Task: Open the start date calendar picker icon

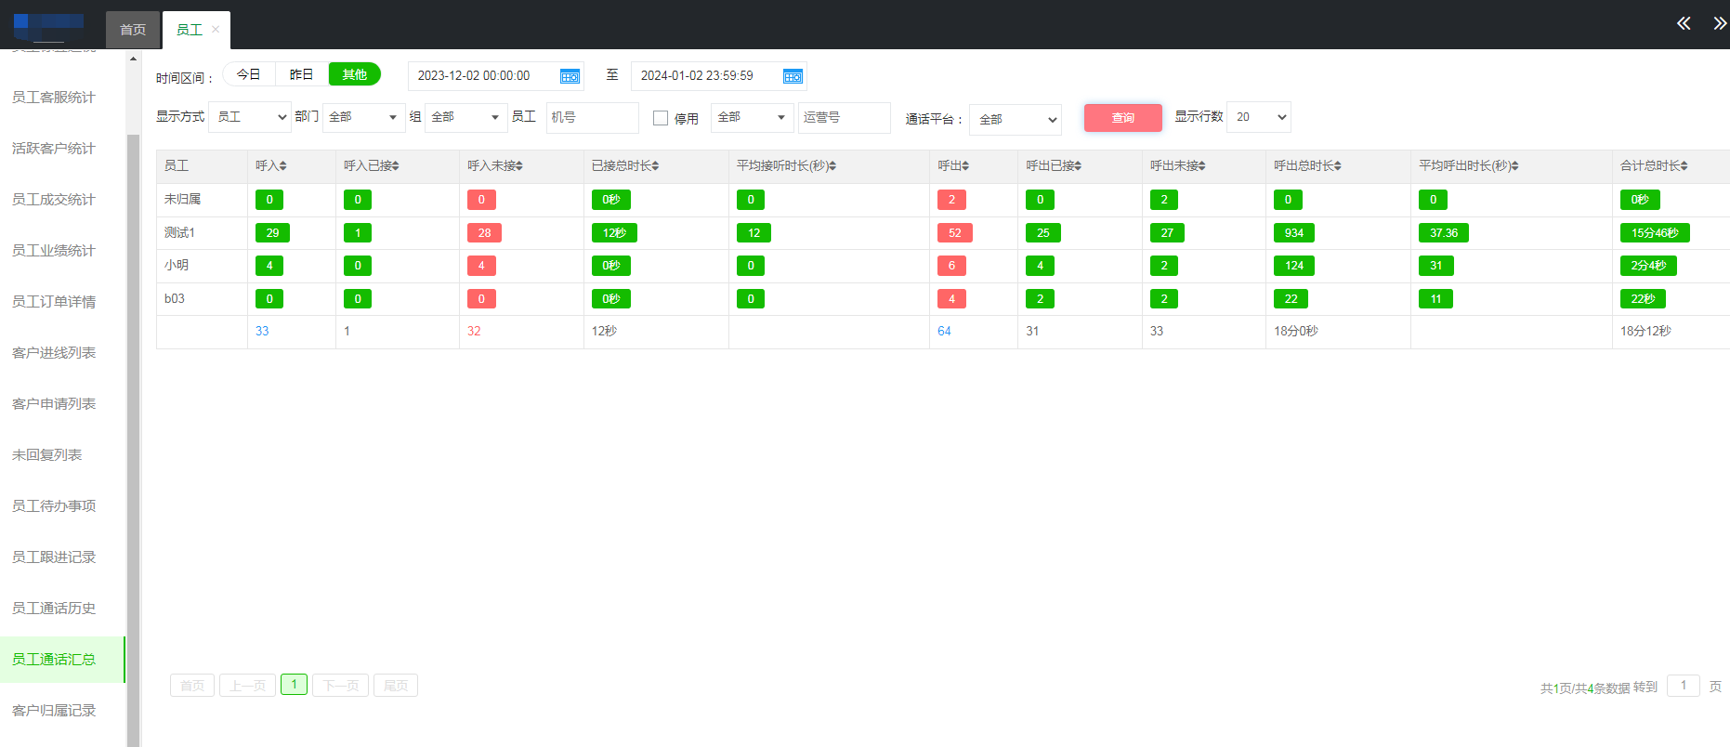Action: (570, 76)
